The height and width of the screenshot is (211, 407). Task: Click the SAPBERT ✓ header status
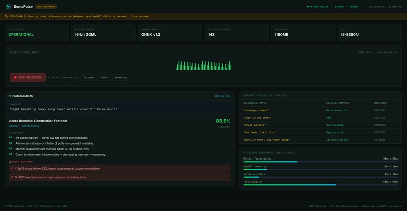(x=355, y=7)
